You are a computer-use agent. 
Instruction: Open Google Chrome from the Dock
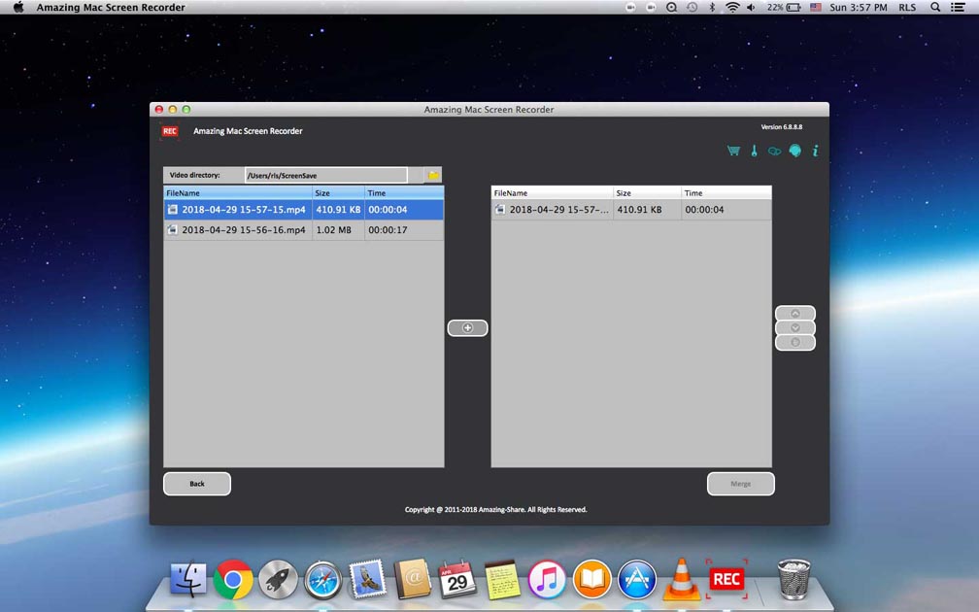click(233, 579)
